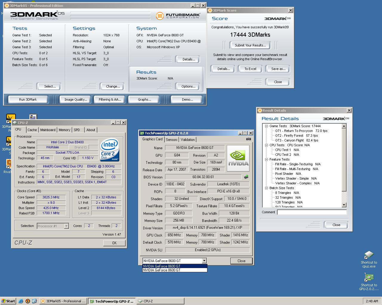Choose the second NVIDIA GeForce 8600 GT list entry
Viewport: 382px width, 305px height.
point(175,270)
